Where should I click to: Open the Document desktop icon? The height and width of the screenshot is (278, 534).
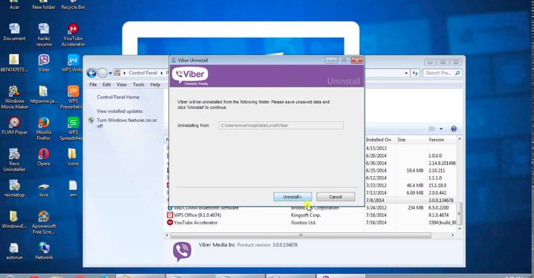14,32
